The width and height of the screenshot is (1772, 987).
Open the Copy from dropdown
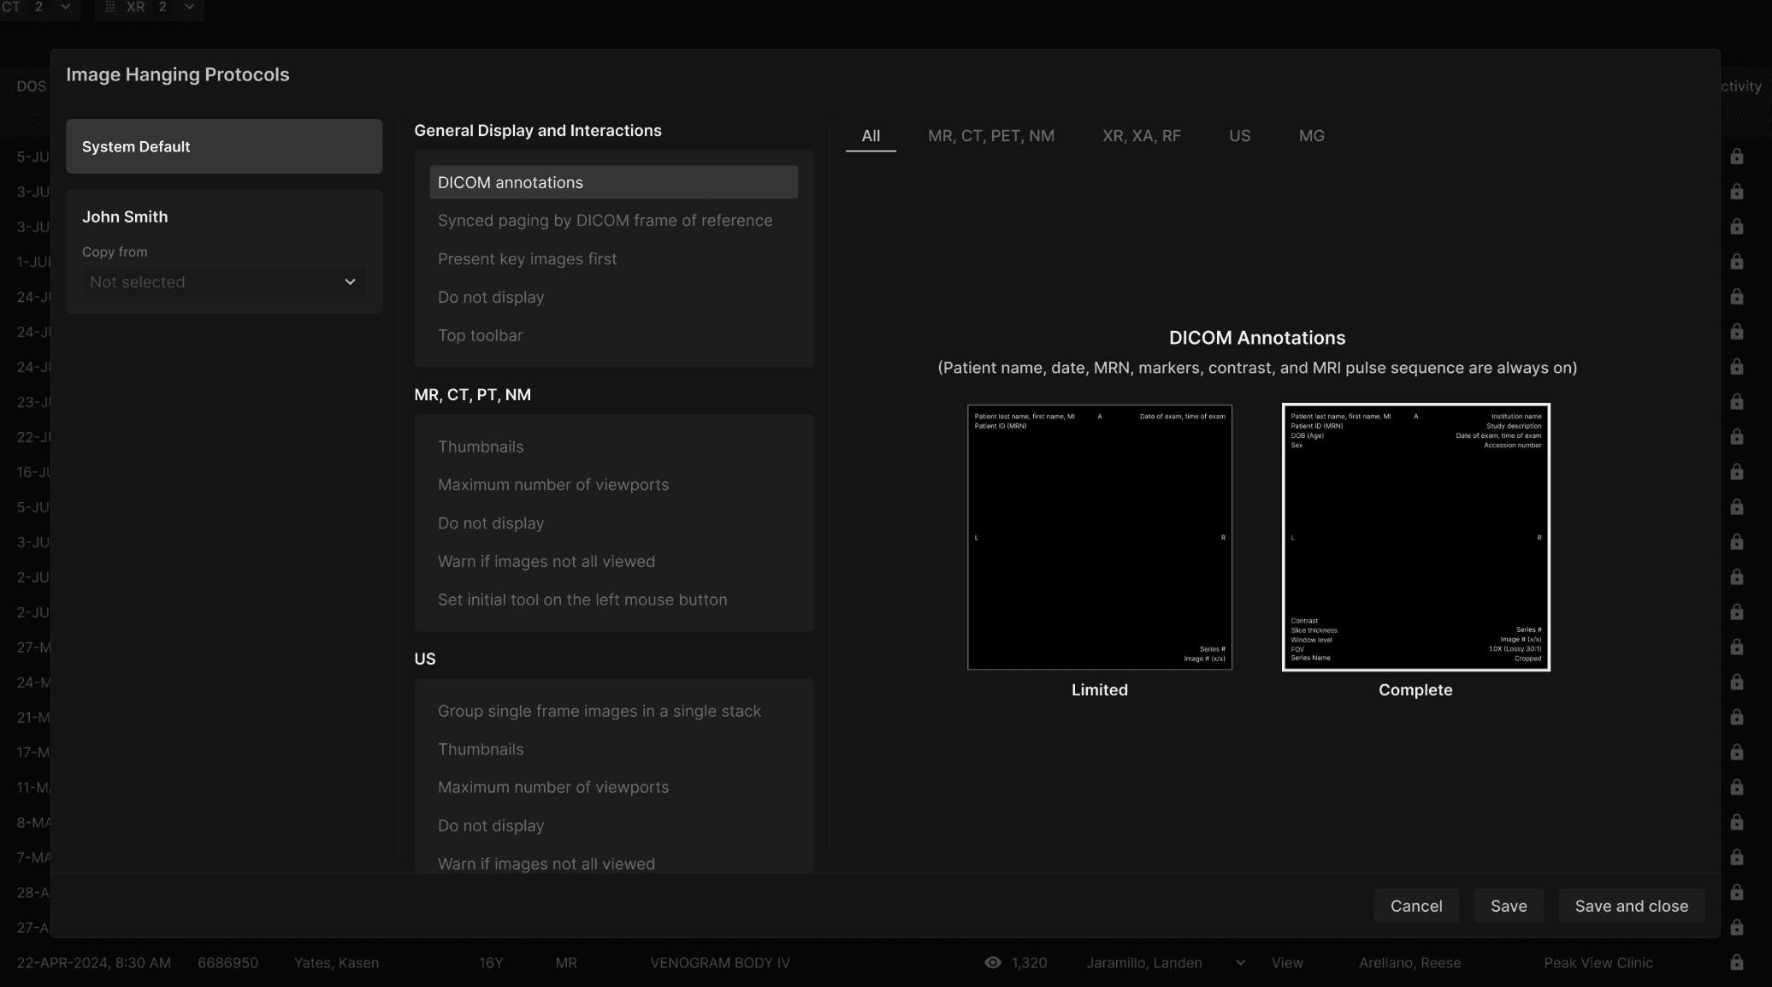[x=224, y=282]
